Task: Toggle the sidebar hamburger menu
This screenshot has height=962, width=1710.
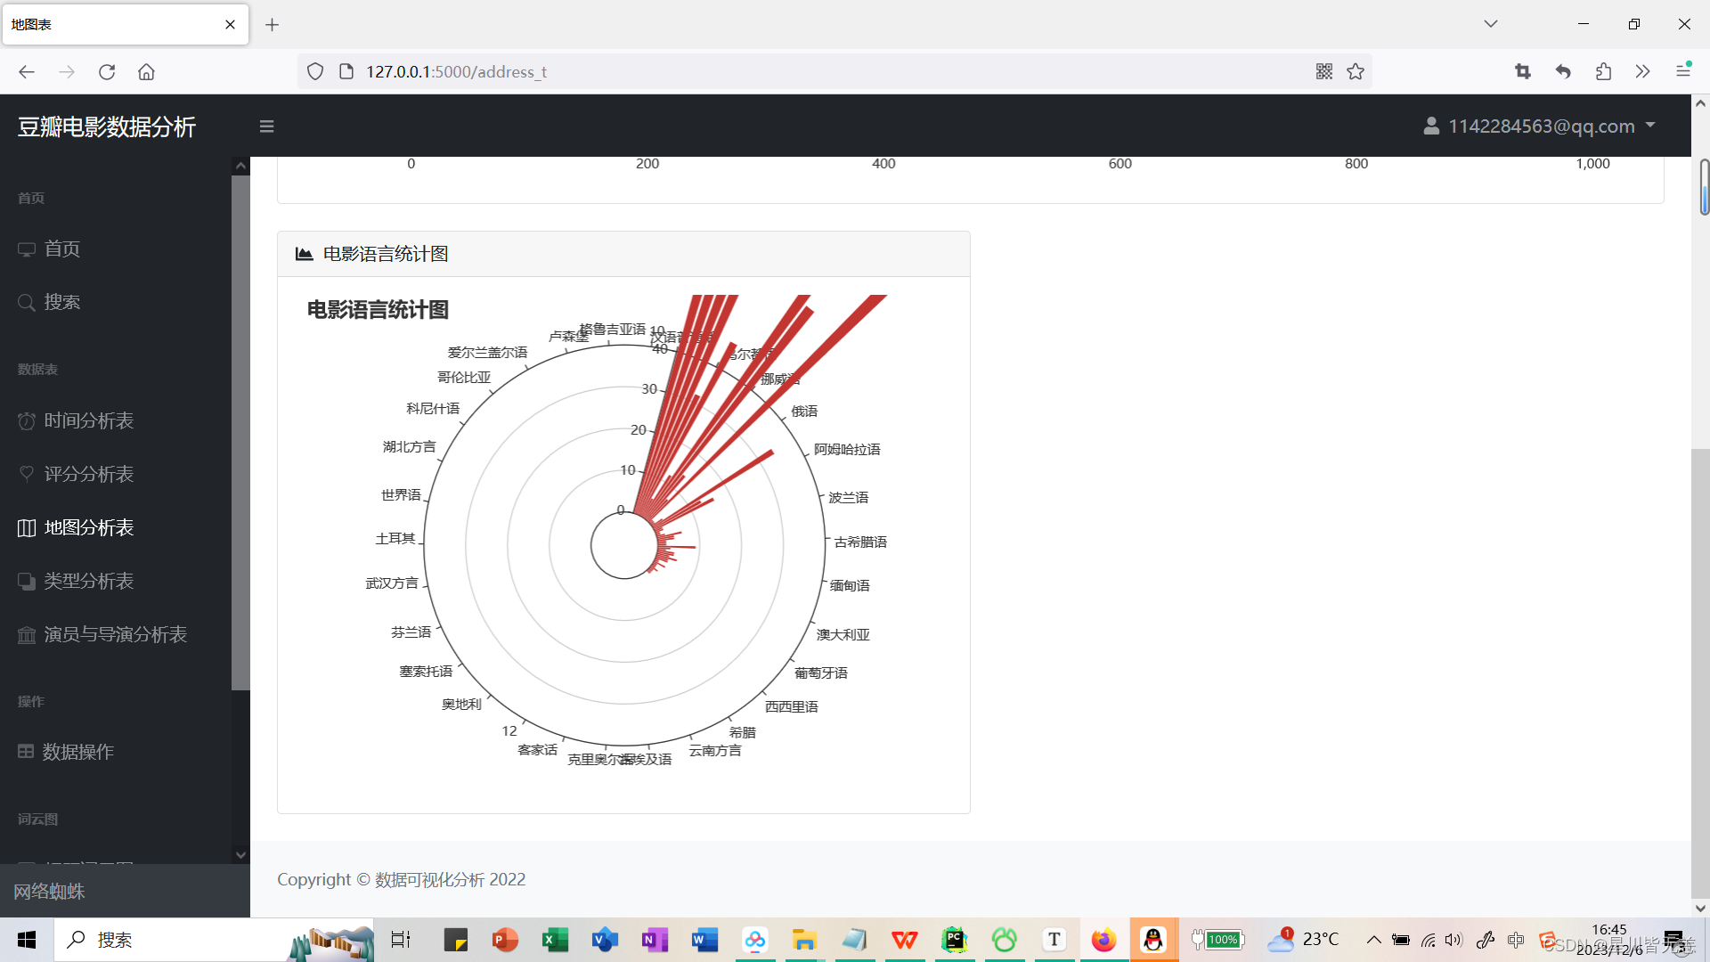Action: 266,126
